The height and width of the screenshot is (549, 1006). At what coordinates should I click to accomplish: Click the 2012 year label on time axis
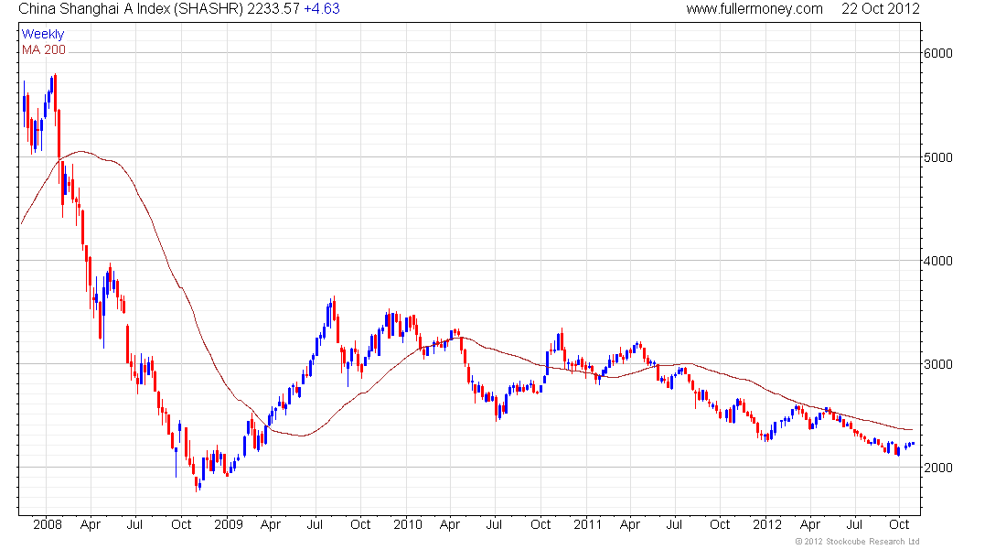click(767, 524)
